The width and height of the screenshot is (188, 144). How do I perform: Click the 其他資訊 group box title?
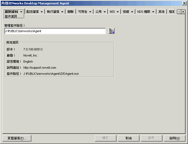point(12,42)
